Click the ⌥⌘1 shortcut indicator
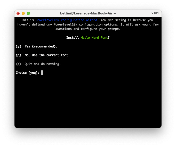Screen dimensions: 176x147 click(155, 13)
